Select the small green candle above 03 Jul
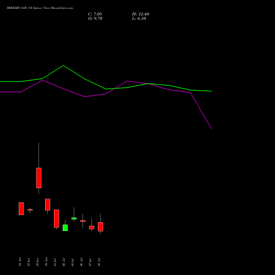275x275 pixels. (x=74, y=218)
